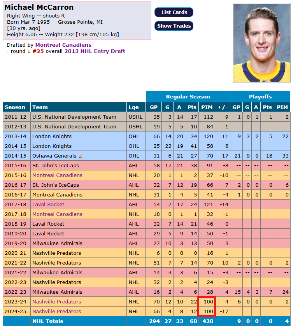Click Laval Rocket in the 2018-19 row

tap(48, 224)
